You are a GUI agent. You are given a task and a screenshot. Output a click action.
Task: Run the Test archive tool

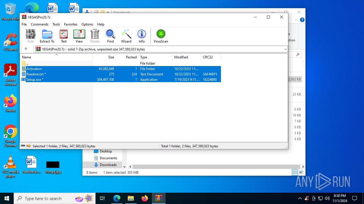click(64, 36)
